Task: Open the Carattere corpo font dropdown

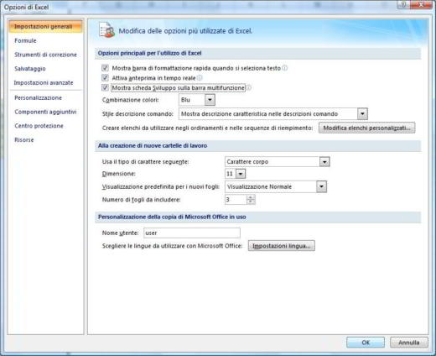Action: [324, 162]
